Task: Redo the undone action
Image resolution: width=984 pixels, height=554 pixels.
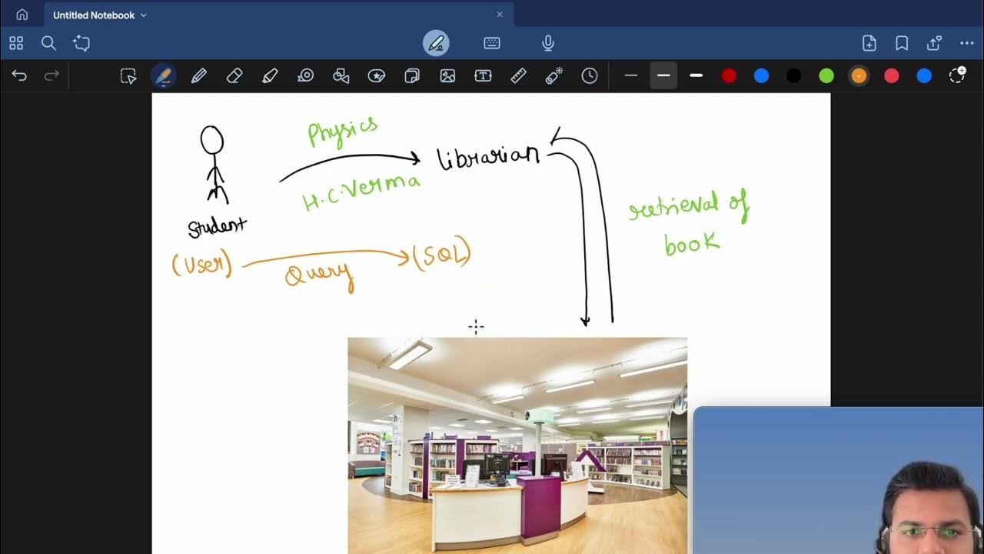Action: (x=52, y=75)
